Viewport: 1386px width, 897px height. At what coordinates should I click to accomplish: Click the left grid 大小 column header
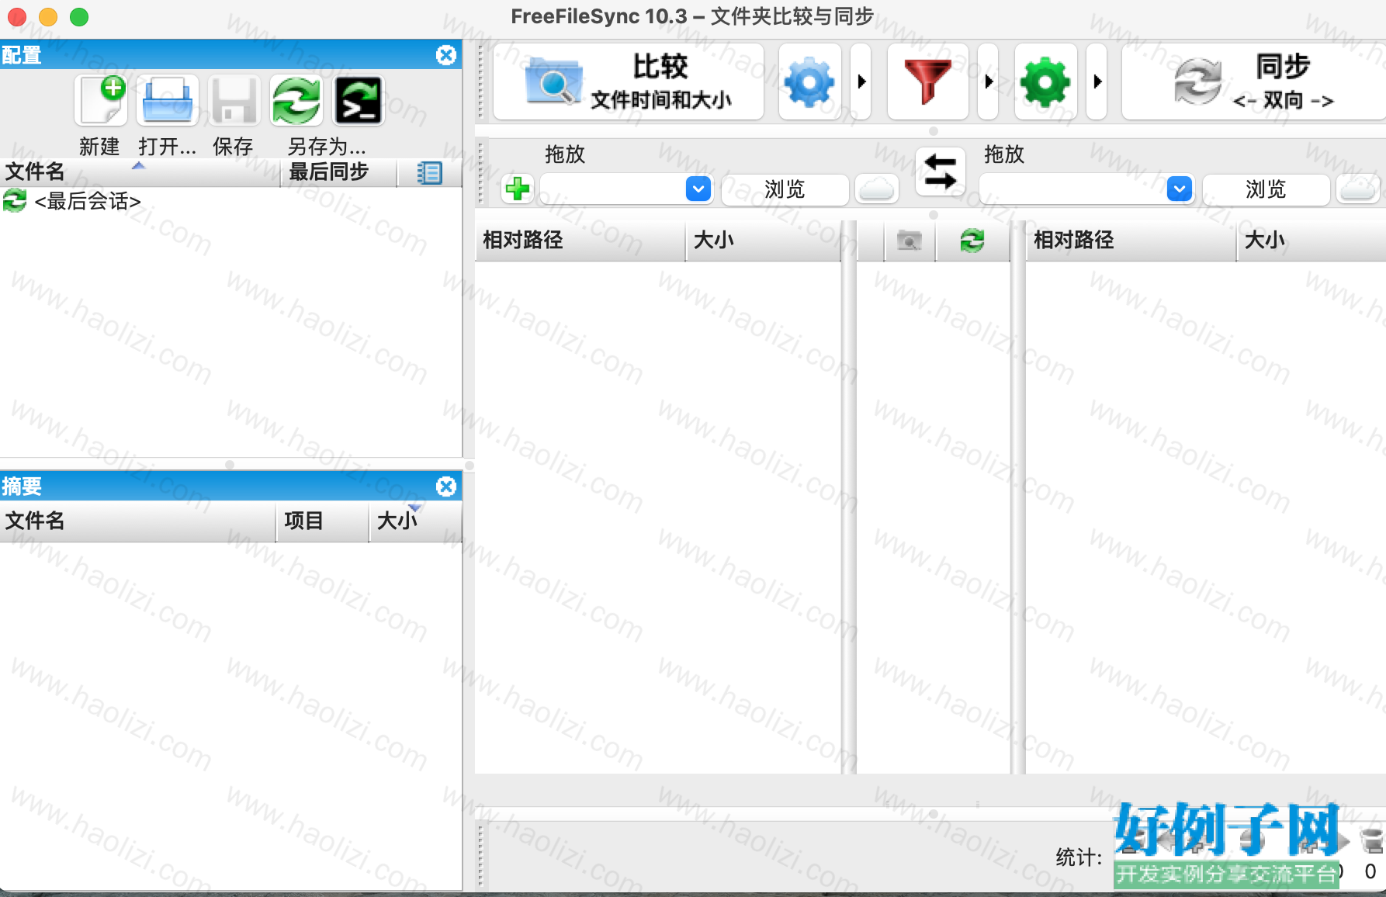[764, 241]
